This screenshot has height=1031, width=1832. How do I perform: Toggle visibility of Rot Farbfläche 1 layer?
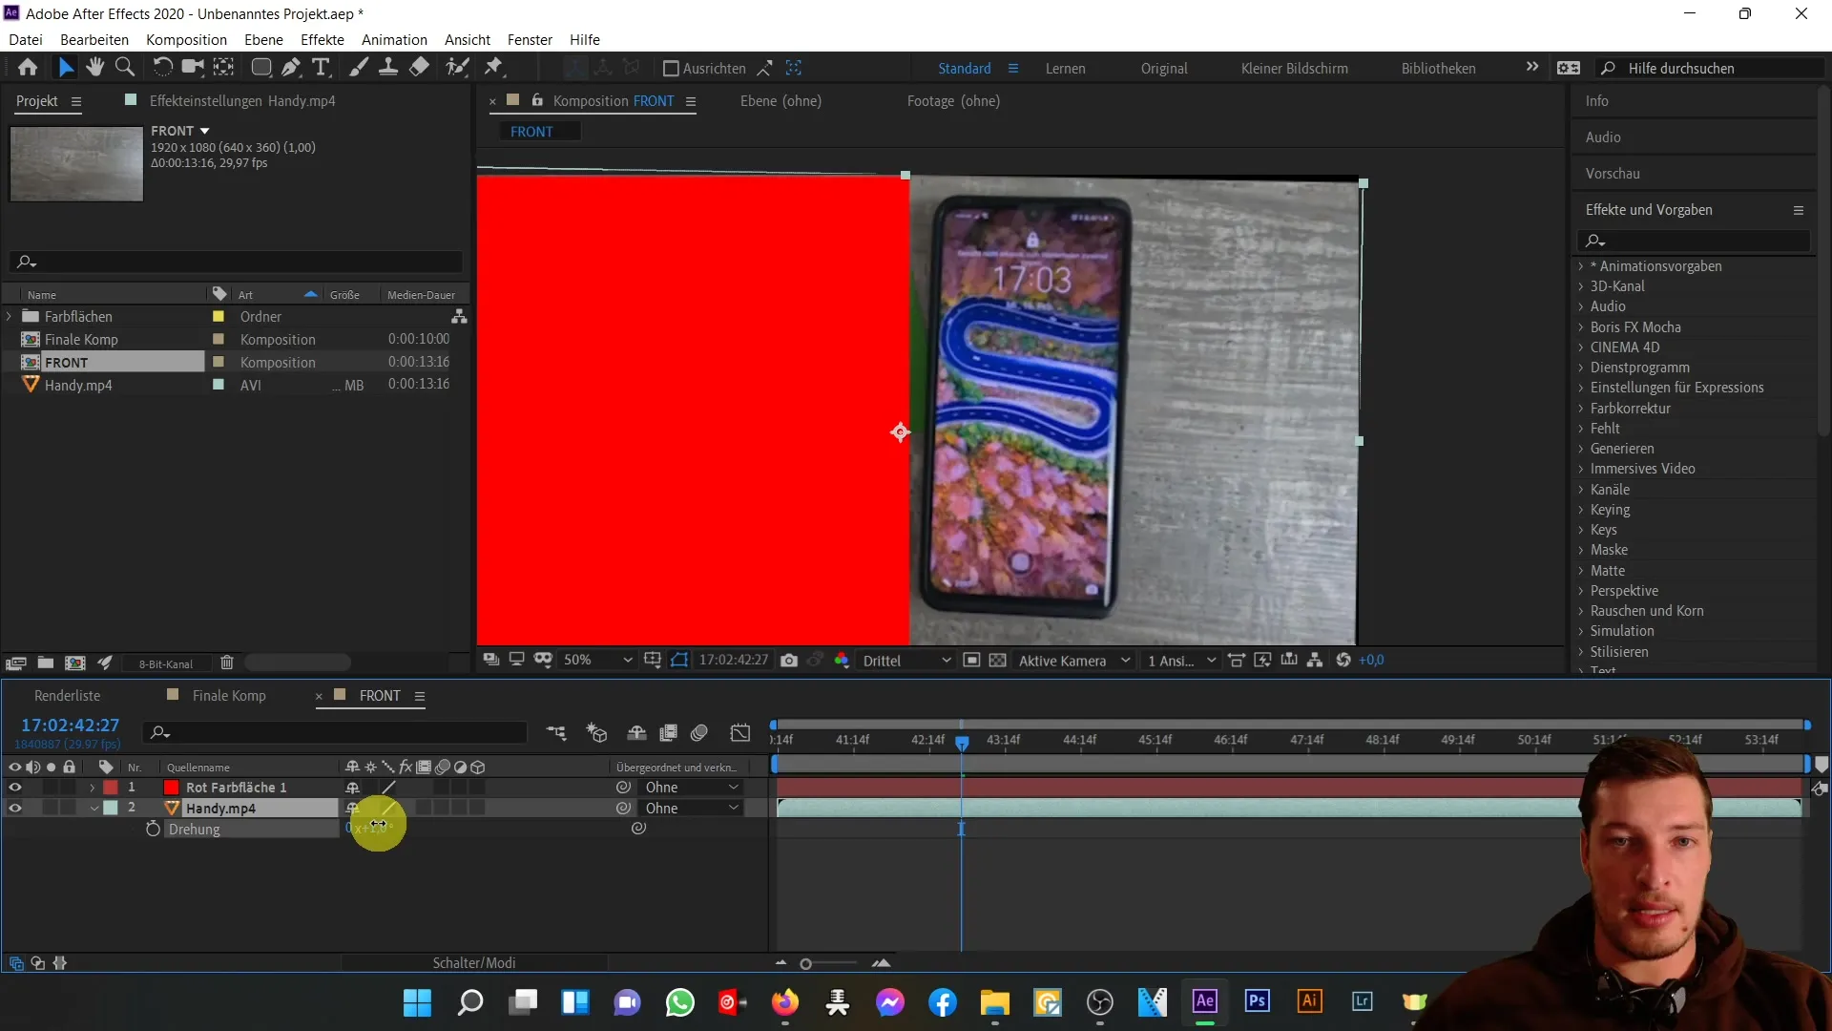(x=14, y=787)
